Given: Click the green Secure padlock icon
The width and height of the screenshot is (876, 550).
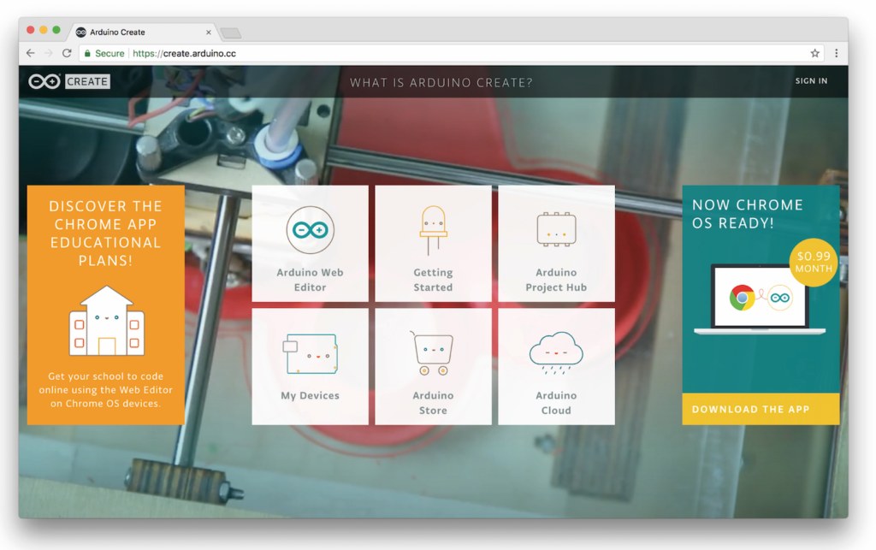Looking at the screenshot, I should pos(87,53).
